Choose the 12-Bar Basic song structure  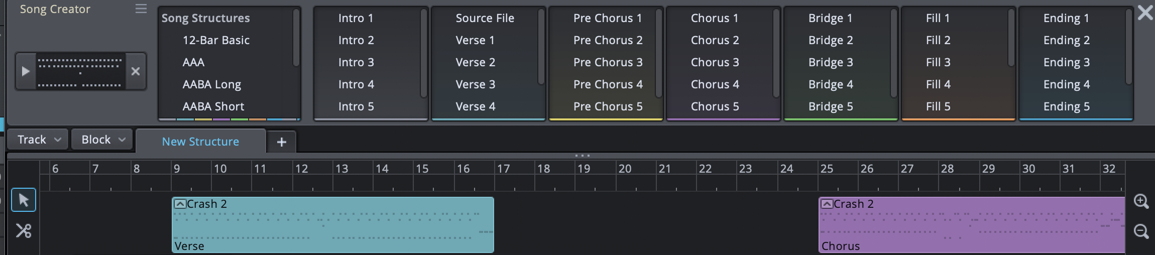pos(216,40)
